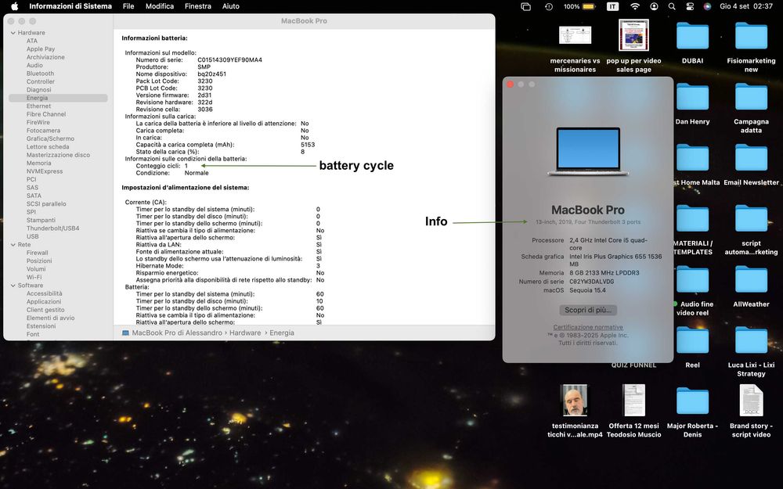The width and height of the screenshot is (783, 489).
Task: Select Thunderbolt/USB4 in the sidebar
Action: pyautogui.click(x=53, y=228)
